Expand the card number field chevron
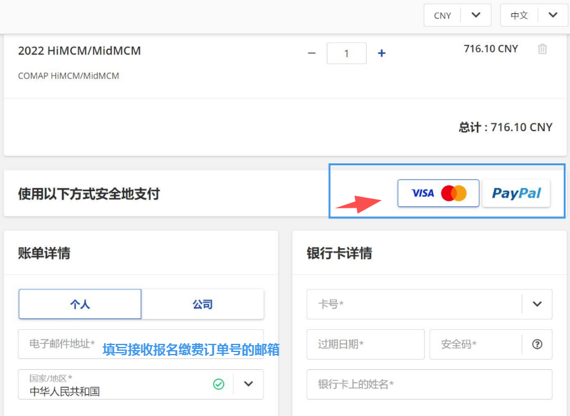The image size is (570, 416). coord(537,304)
